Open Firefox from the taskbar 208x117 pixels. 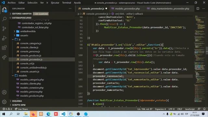pyautogui.click(x=33, y=114)
